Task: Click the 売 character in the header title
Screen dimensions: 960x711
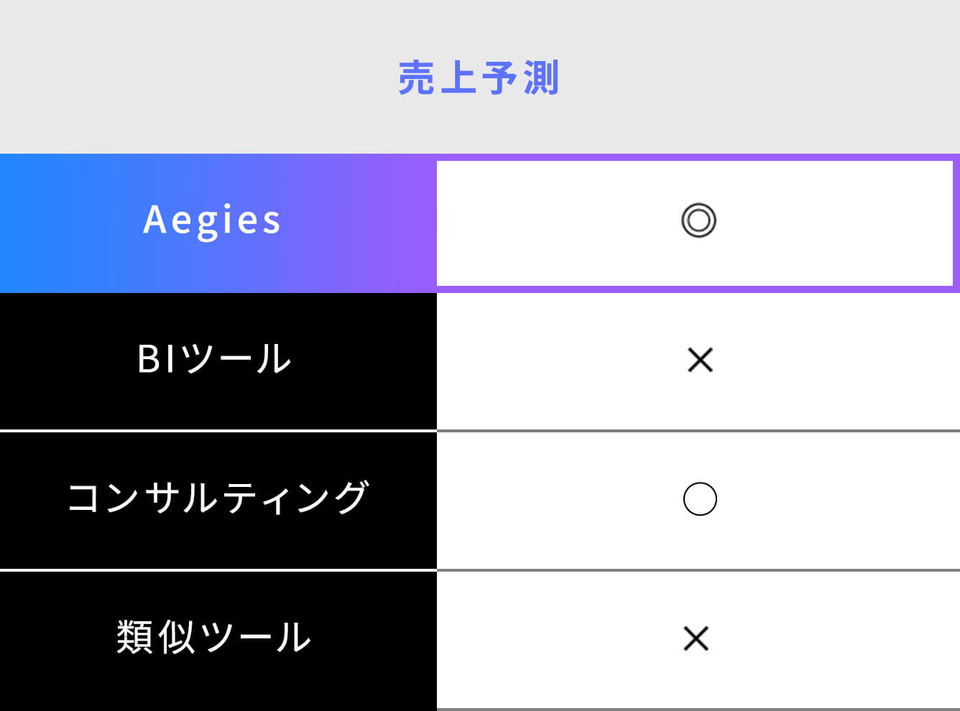Action: coord(416,78)
